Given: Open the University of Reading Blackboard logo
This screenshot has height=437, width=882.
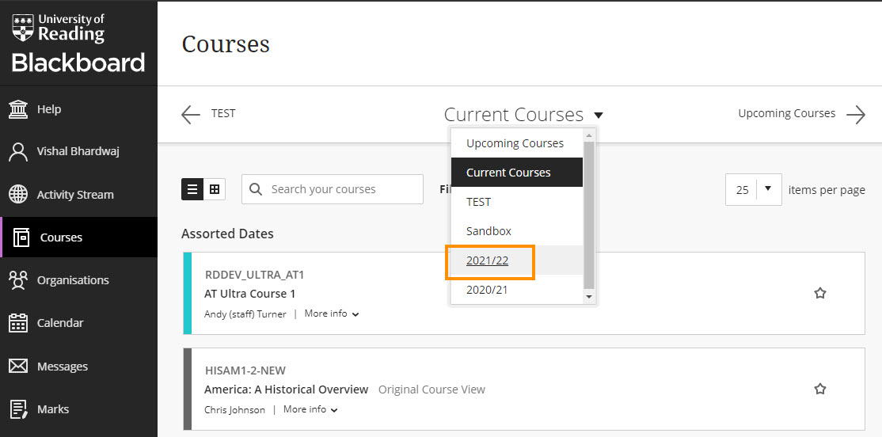Looking at the screenshot, I should [x=78, y=44].
